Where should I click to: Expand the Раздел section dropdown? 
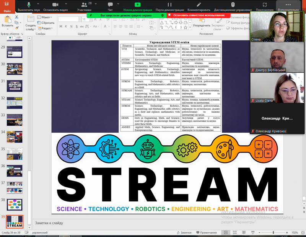click(47, 28)
